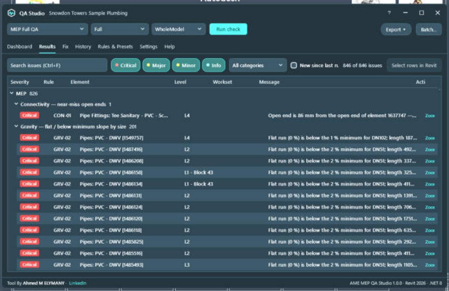Screen dimensions: 449x291
Task: Open the MEP Full QA preset dropdown
Action: coord(48,29)
